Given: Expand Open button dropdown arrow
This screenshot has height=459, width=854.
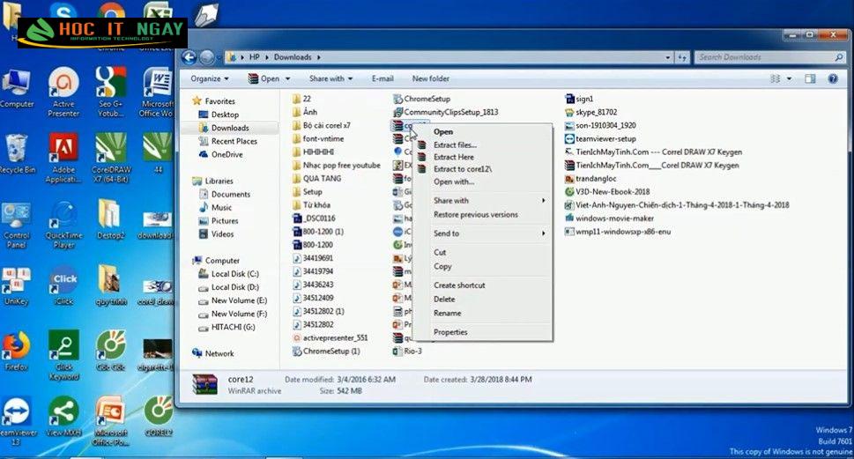Looking at the screenshot, I should [287, 79].
